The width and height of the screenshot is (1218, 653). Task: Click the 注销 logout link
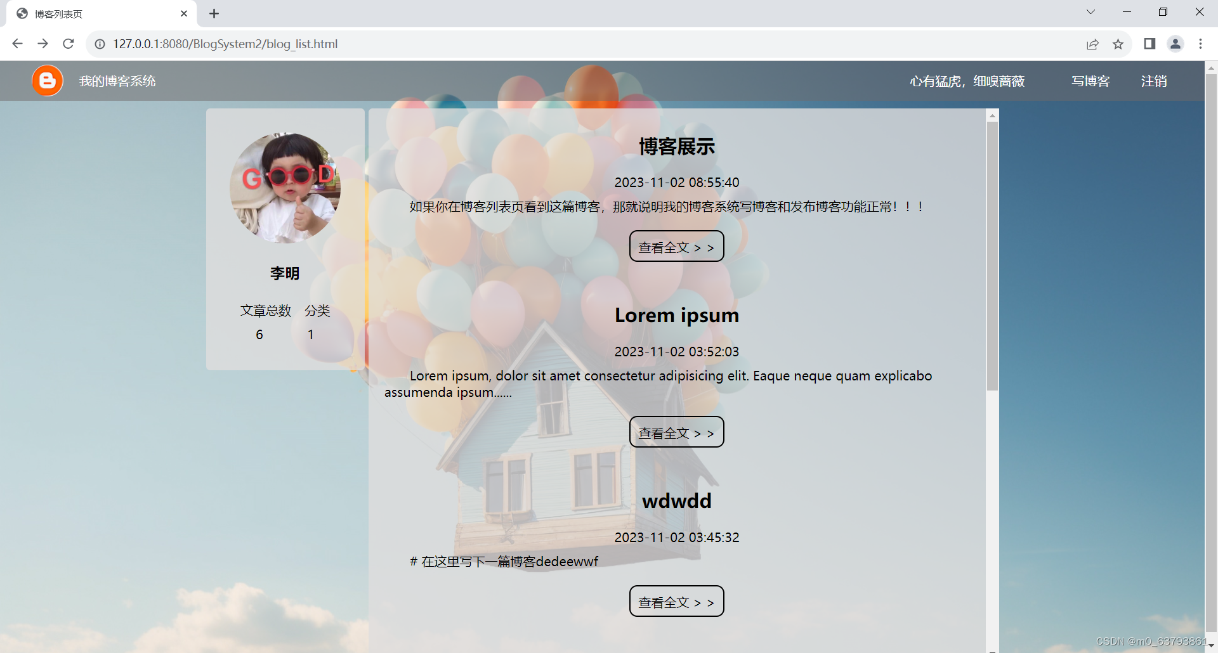tap(1153, 81)
